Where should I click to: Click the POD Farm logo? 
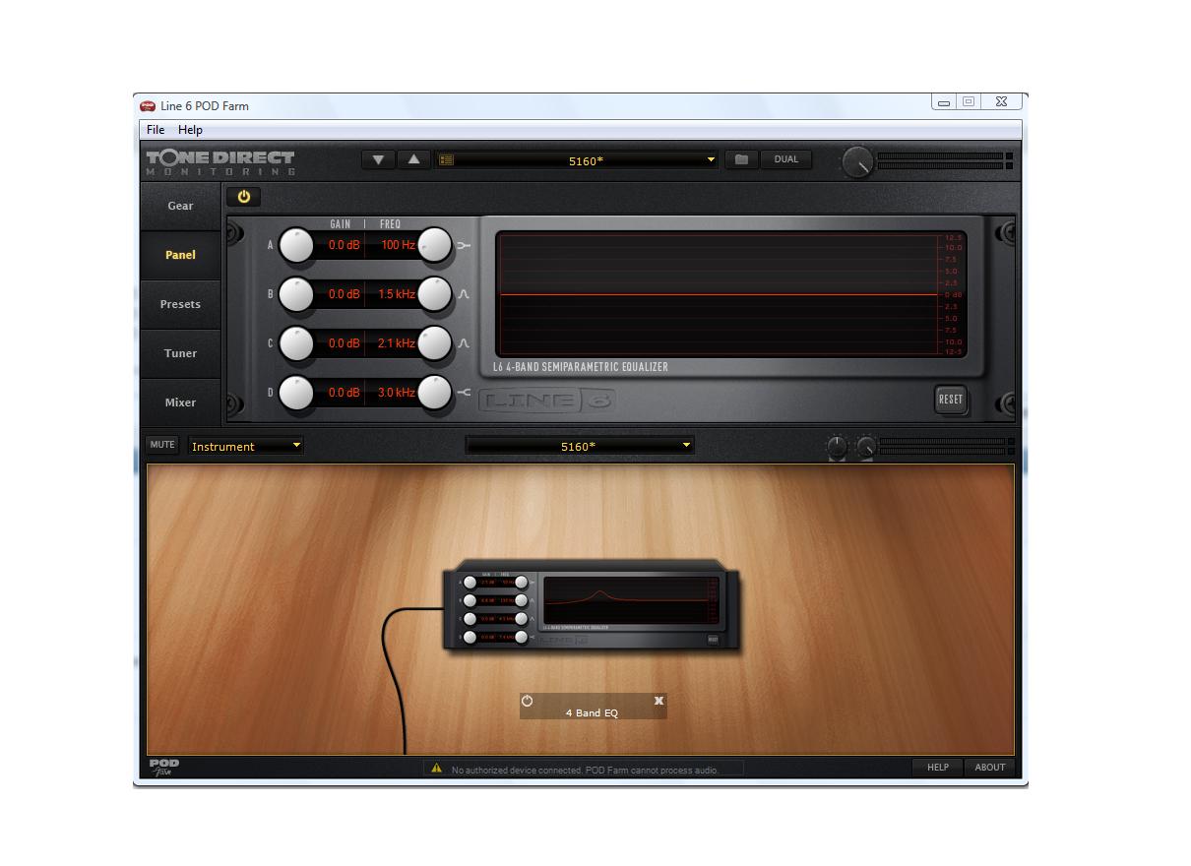click(x=164, y=768)
